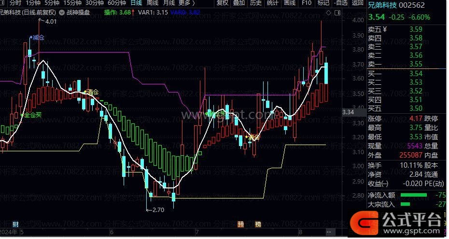Click the 买三 price 3.52
Screen dimensions: 449x239
pos(416,91)
